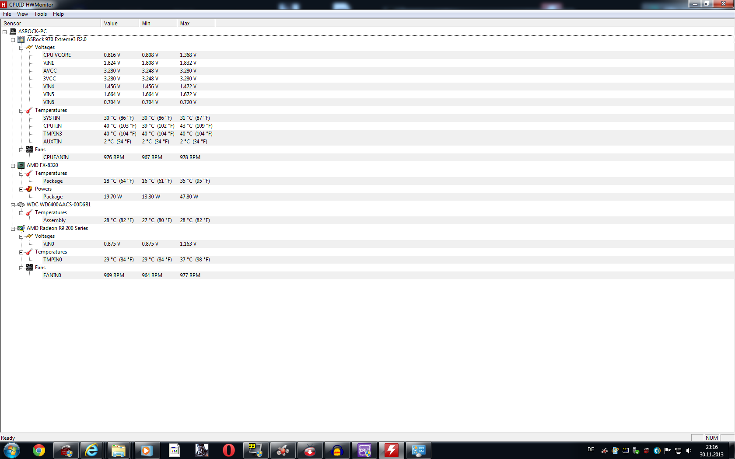The height and width of the screenshot is (459, 735).
Task: Click the Powers flame icon
Action: pos(29,189)
